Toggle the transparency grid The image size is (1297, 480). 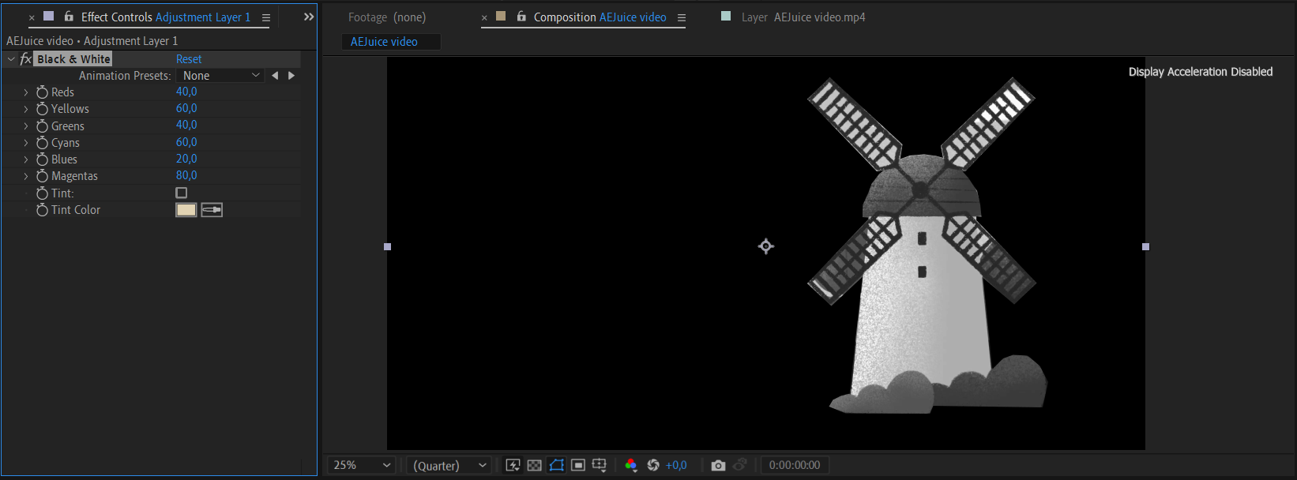point(535,465)
